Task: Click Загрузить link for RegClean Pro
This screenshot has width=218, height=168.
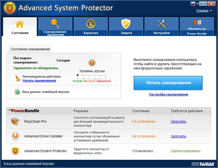Action: pos(178,122)
